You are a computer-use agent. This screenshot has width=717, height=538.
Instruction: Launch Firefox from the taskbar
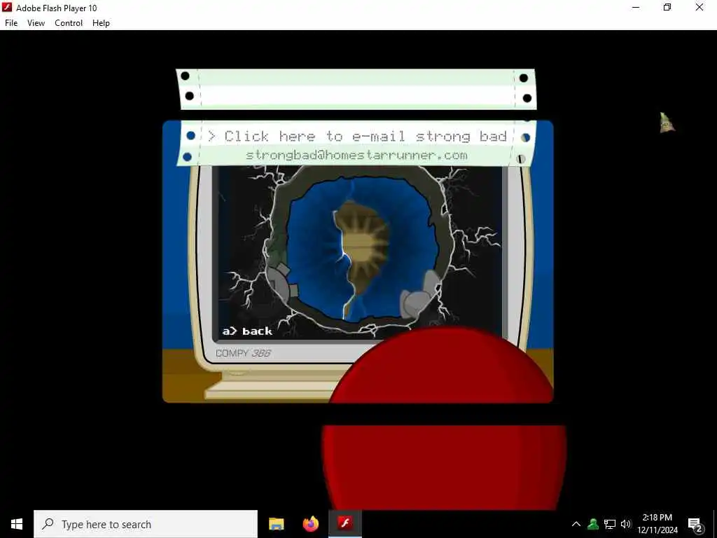point(310,524)
